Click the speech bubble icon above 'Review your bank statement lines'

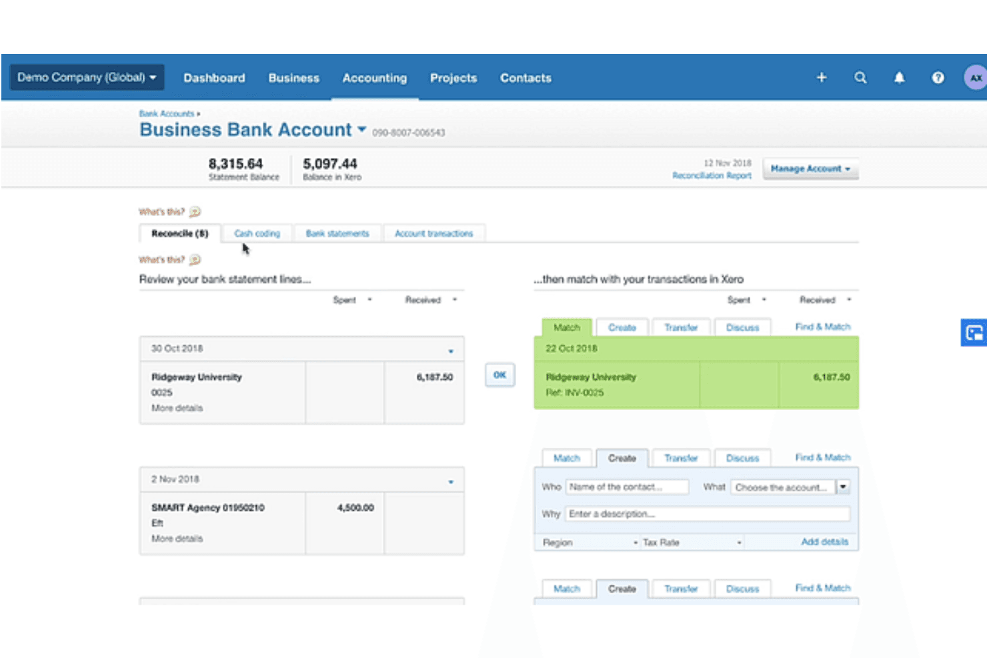195,260
